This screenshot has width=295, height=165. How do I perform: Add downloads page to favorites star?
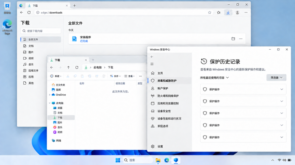210,13
